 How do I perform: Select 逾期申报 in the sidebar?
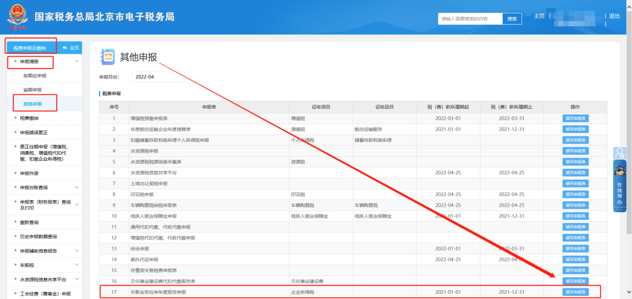click(33, 90)
